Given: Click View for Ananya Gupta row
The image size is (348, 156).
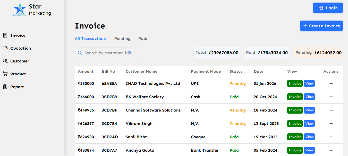Looking at the screenshot, I should (x=309, y=150).
